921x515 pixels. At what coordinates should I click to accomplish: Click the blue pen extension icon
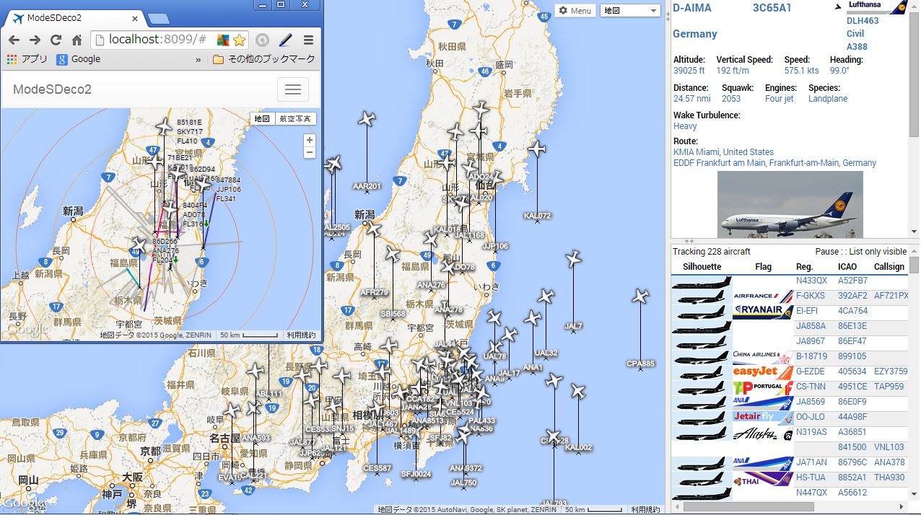(286, 40)
